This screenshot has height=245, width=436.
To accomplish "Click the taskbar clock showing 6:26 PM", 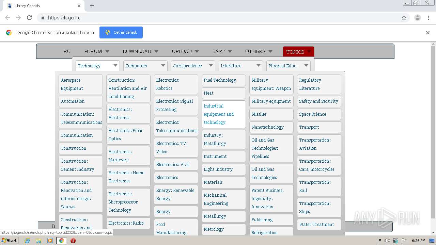I will coord(418,241).
